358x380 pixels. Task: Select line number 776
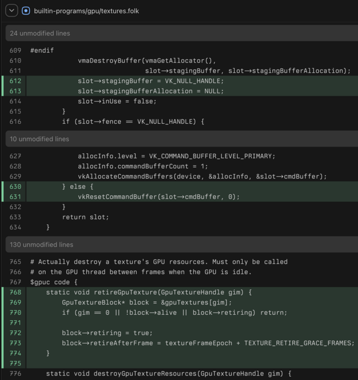[15, 373]
